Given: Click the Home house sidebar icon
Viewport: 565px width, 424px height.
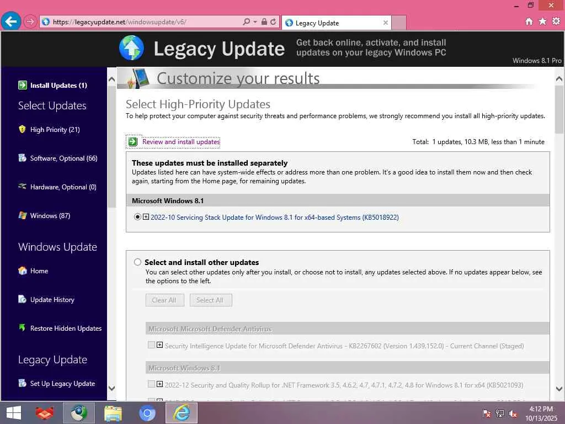Looking at the screenshot, I should pyautogui.click(x=22, y=271).
